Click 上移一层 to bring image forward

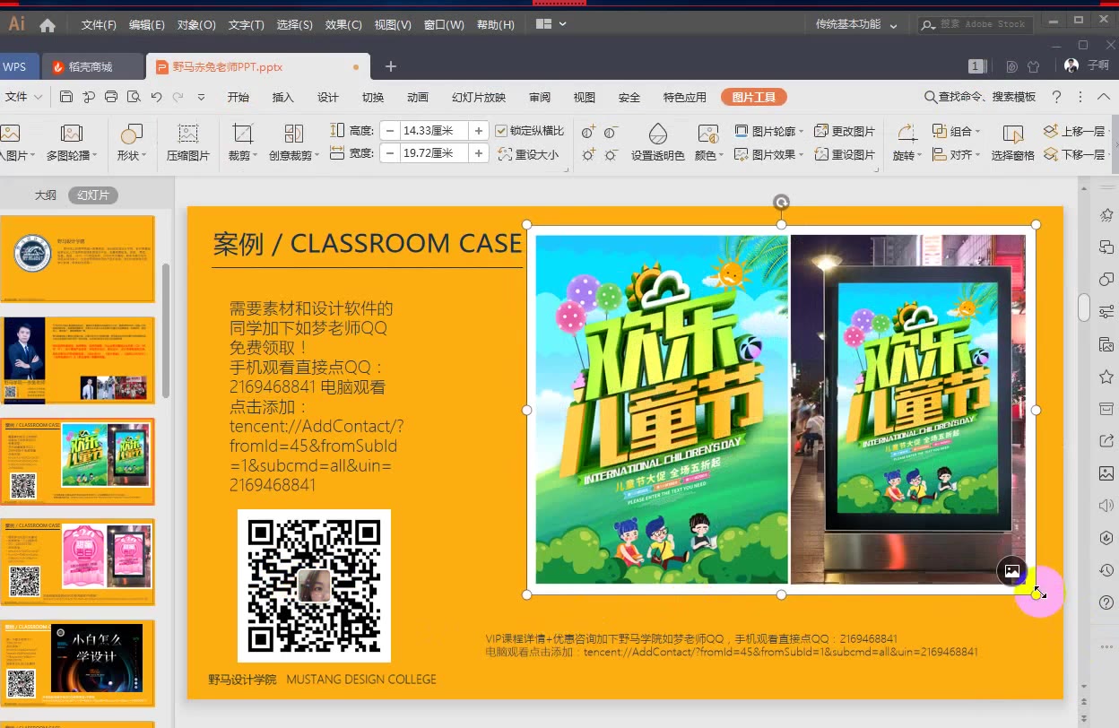(1080, 131)
